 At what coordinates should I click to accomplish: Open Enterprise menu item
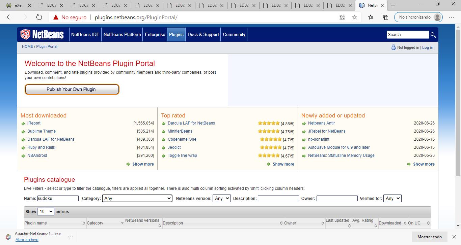155,34
